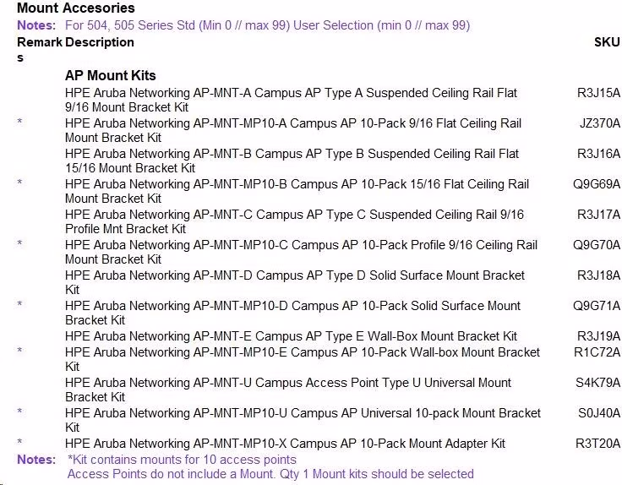Select the R3J15A SKU code
This screenshot has width=622, height=485.
point(598,93)
